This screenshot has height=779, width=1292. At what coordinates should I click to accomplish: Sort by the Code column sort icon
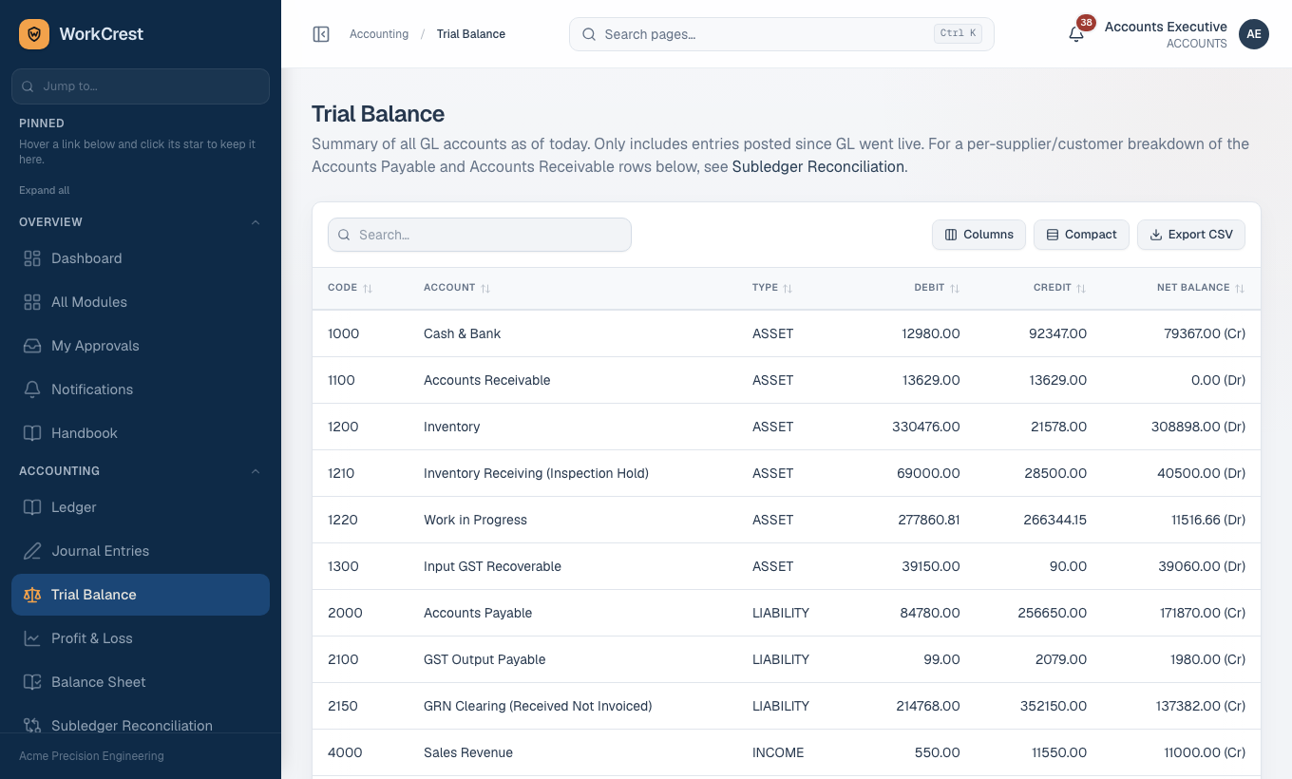click(368, 288)
